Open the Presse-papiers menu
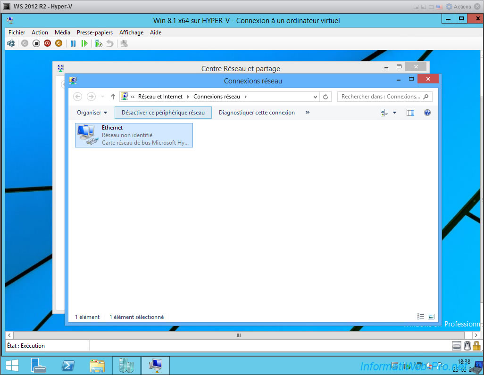The width and height of the screenshot is (484, 375). tap(94, 33)
